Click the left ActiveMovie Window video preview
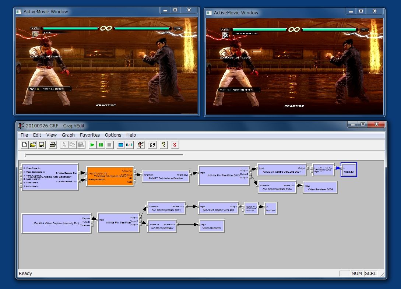Screen dimensions: 401x289 [106, 66]
